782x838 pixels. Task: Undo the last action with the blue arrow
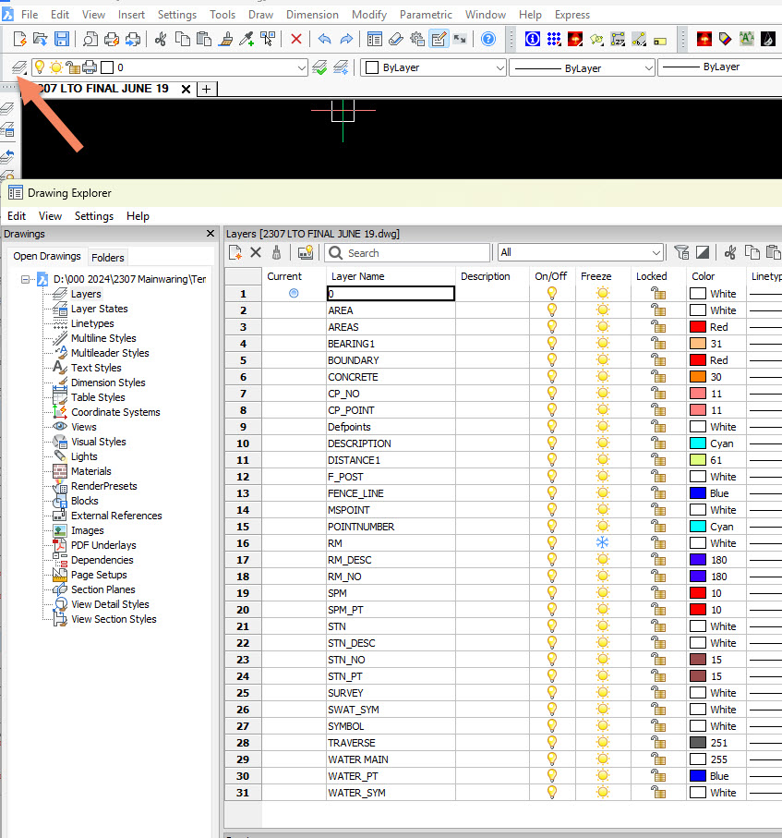click(324, 39)
